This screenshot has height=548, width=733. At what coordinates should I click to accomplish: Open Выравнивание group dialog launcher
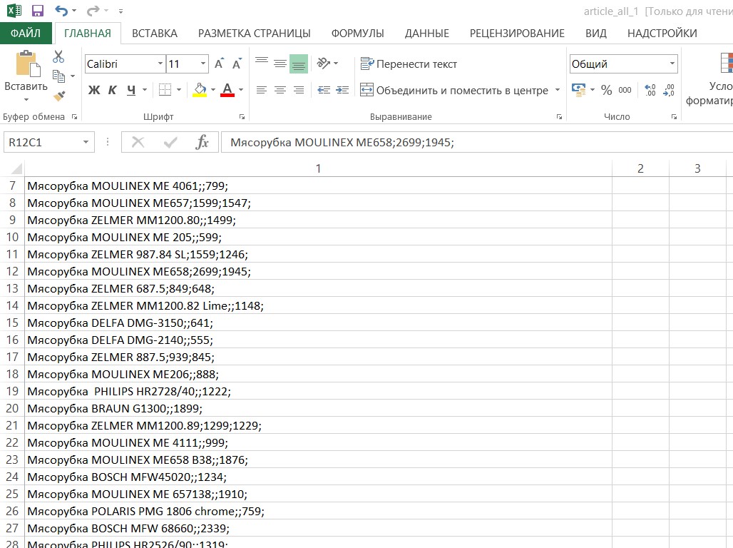coord(559,117)
